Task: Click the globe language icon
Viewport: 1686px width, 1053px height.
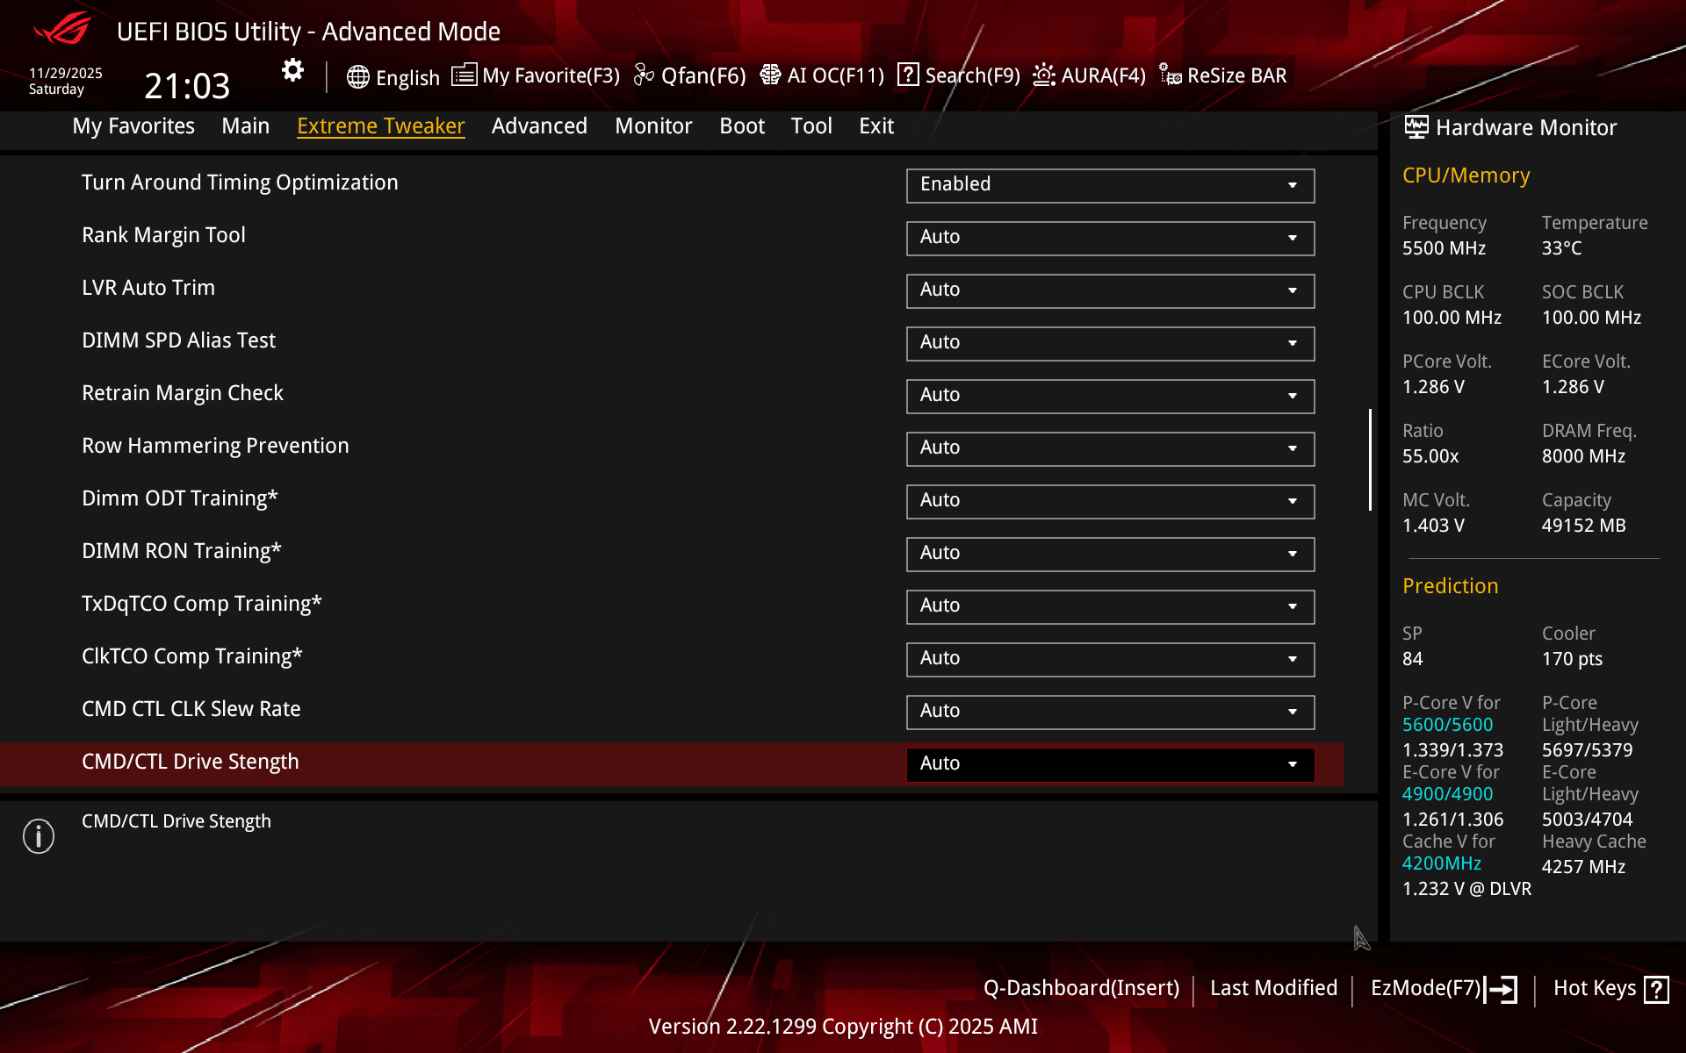Action: click(357, 77)
